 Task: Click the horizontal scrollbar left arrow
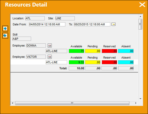coord(13,103)
